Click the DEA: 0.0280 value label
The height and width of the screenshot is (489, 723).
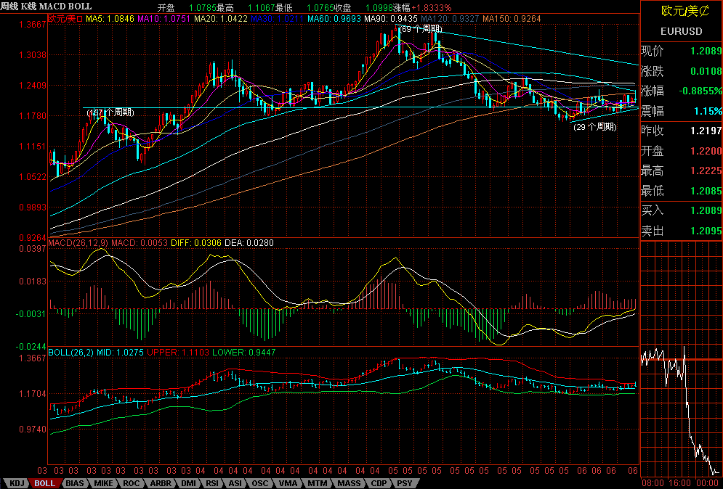point(249,242)
